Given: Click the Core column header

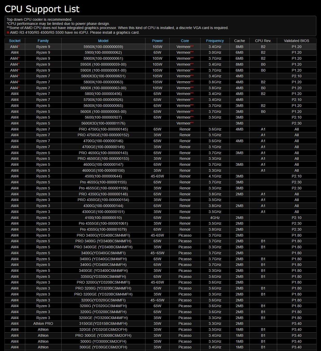Looking at the screenshot, I should point(185,41).
